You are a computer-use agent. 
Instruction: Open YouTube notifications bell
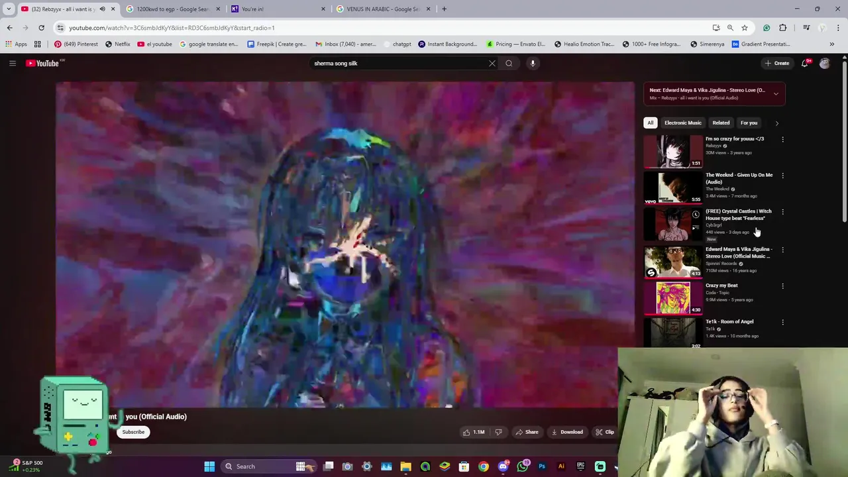point(804,63)
